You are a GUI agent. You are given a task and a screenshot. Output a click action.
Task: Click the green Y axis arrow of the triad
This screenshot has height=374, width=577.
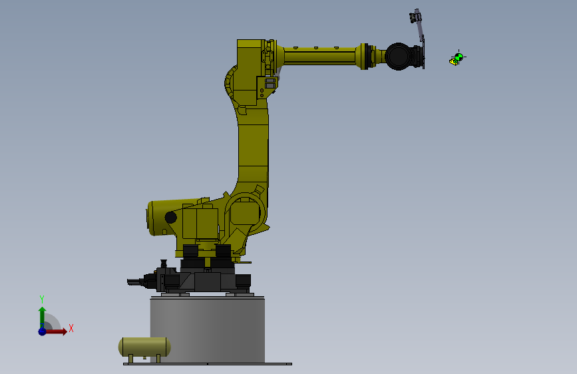coord(43,317)
